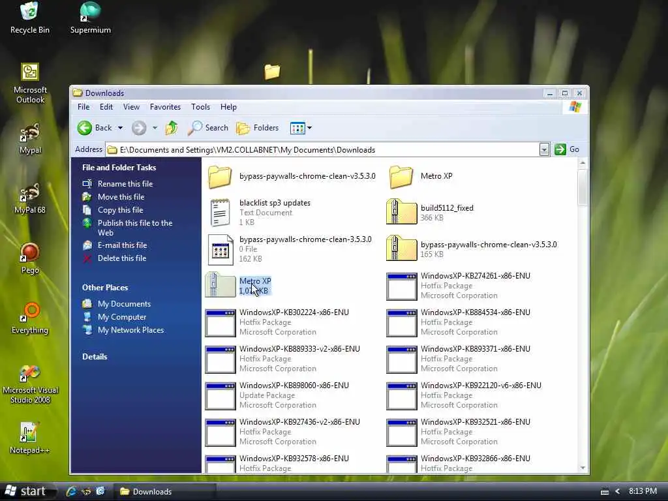Select WindowsXP-KB898060-x86-ENU update icon
Viewport: 668px width, 501px height.
[220, 396]
